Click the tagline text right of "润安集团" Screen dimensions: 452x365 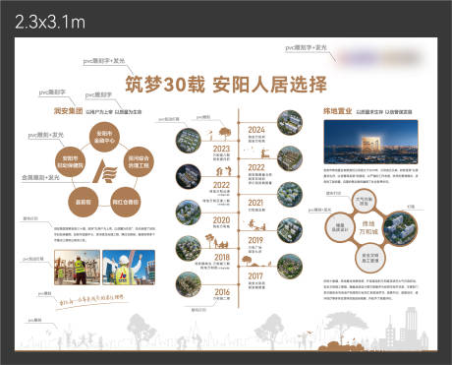click(x=114, y=112)
